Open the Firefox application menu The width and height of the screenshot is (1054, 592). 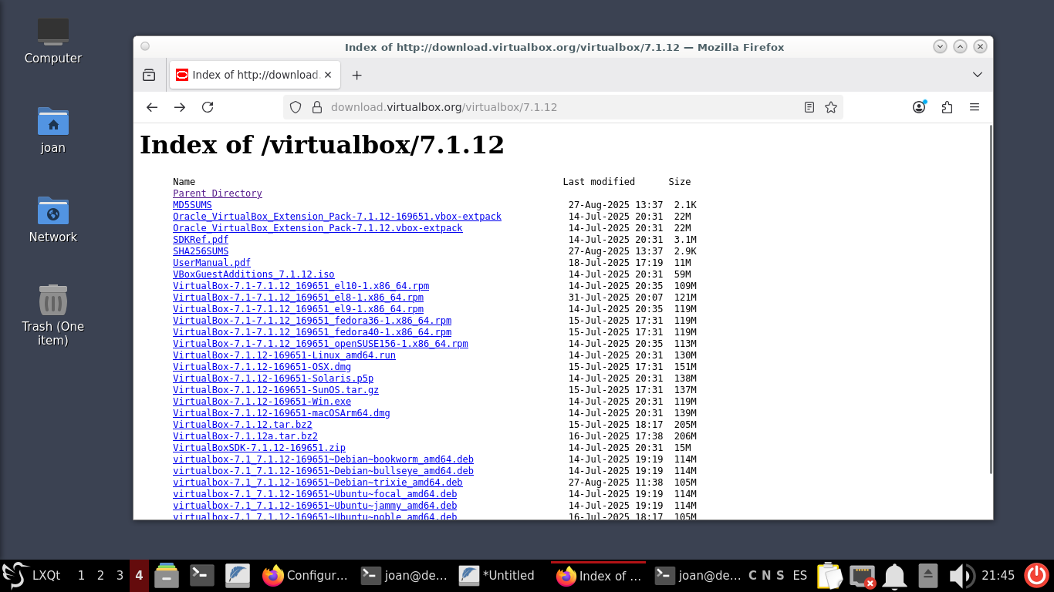[975, 107]
